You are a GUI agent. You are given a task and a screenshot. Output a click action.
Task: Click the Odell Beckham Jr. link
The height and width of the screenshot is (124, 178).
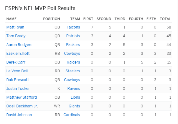click(22, 106)
